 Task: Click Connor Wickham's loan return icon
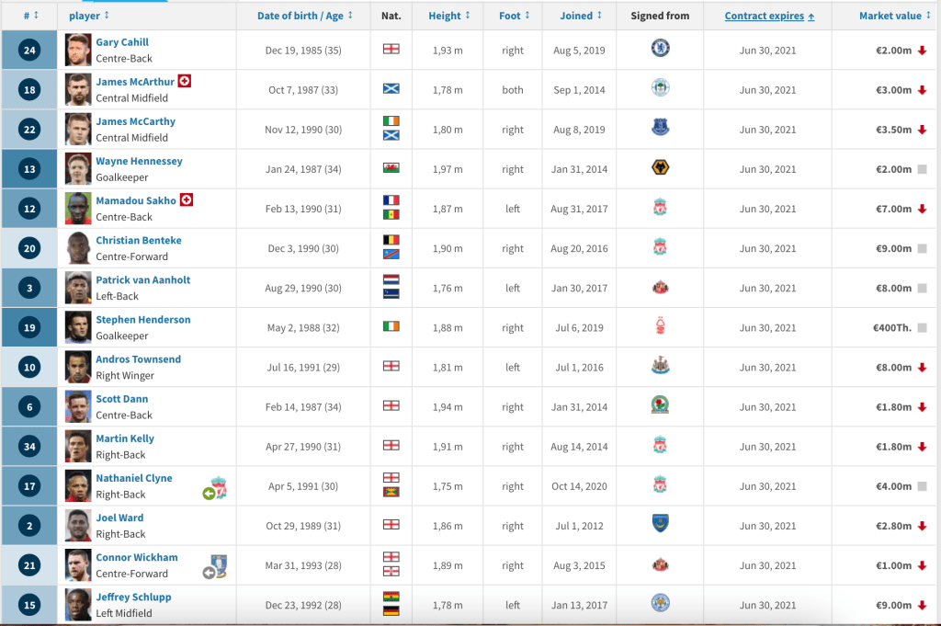tap(215, 567)
